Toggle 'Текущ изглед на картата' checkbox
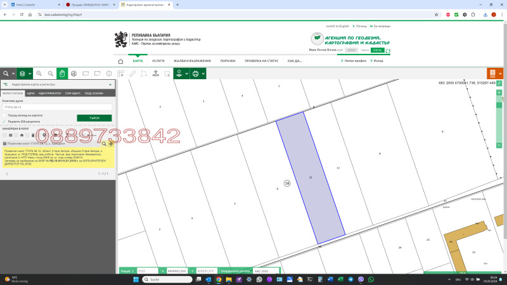The width and height of the screenshot is (507, 285). pyautogui.click(x=4, y=115)
